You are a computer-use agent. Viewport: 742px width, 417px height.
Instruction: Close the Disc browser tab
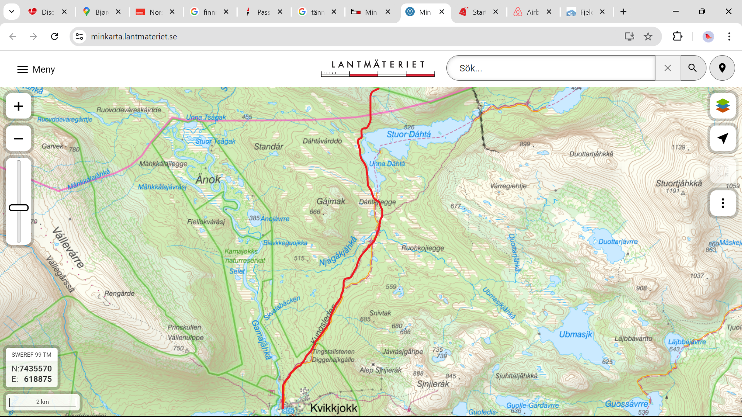pyautogui.click(x=65, y=12)
